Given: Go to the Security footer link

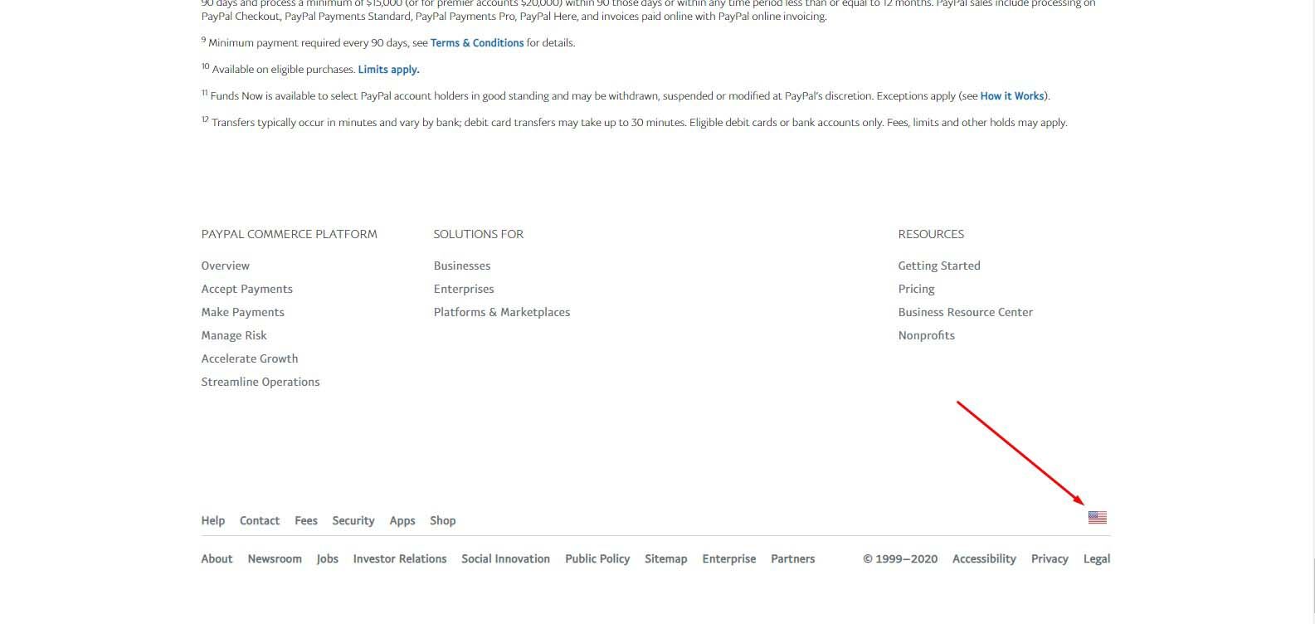Looking at the screenshot, I should (x=353, y=520).
